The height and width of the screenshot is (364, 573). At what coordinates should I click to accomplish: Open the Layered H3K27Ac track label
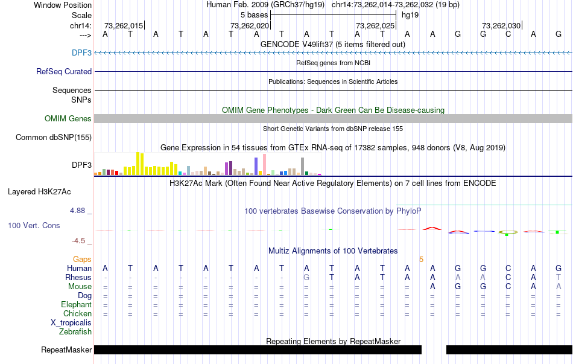39,192
